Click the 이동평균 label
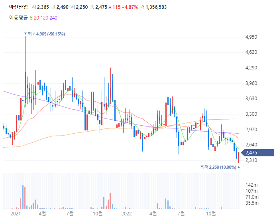Image resolution: width=277 pixels, height=219 pixels. [19, 18]
